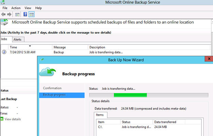Click the Status column header in Items list
213x136 pixels.
137,122
